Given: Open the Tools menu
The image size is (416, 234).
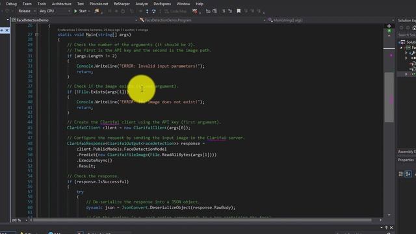Looking at the screenshot, I should pyautogui.click(x=42, y=4).
